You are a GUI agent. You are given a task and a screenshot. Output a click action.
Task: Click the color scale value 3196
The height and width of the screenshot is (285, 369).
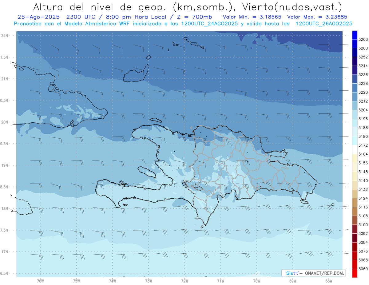coord(363,119)
